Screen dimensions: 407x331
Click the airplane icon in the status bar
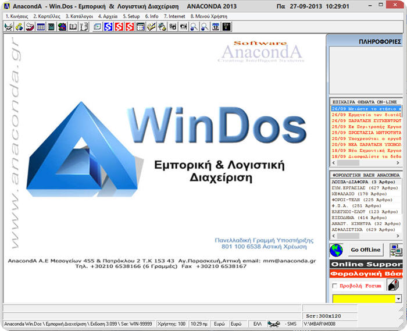point(274,324)
